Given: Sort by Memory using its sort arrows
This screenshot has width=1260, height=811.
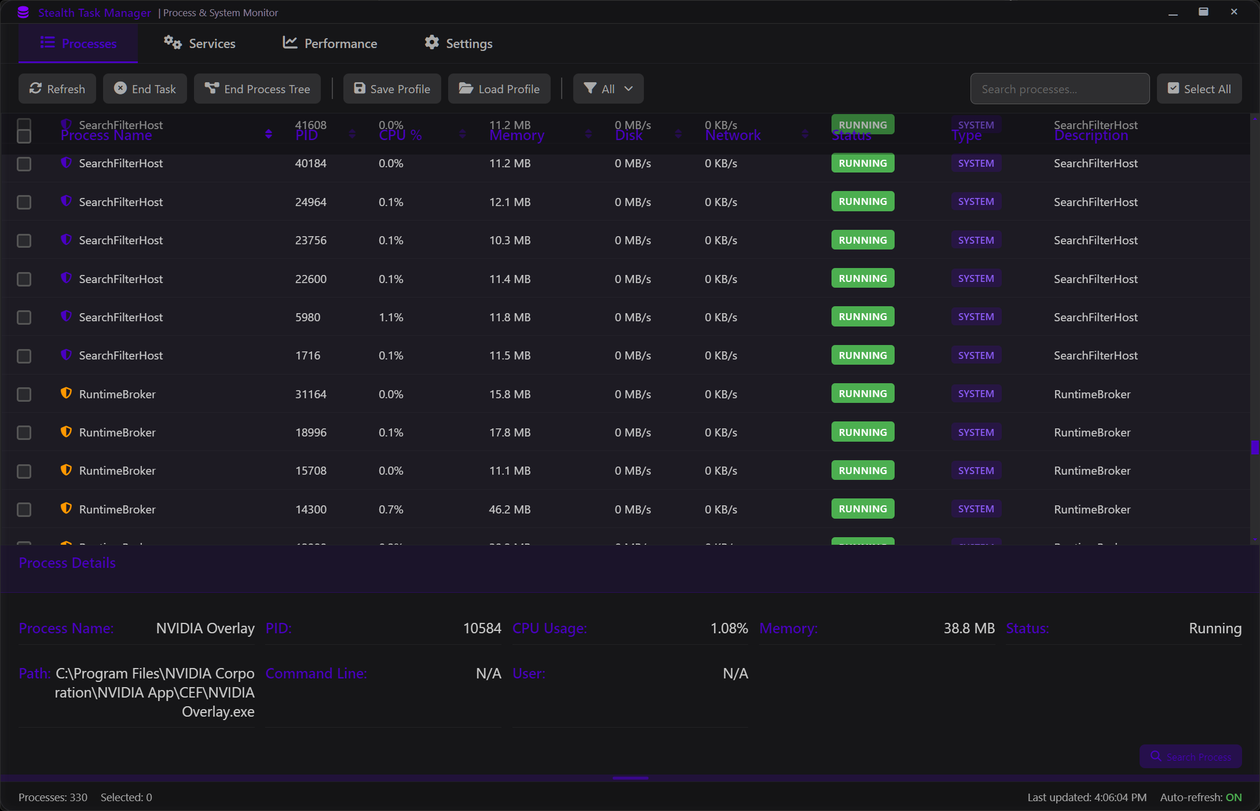Looking at the screenshot, I should (588, 133).
